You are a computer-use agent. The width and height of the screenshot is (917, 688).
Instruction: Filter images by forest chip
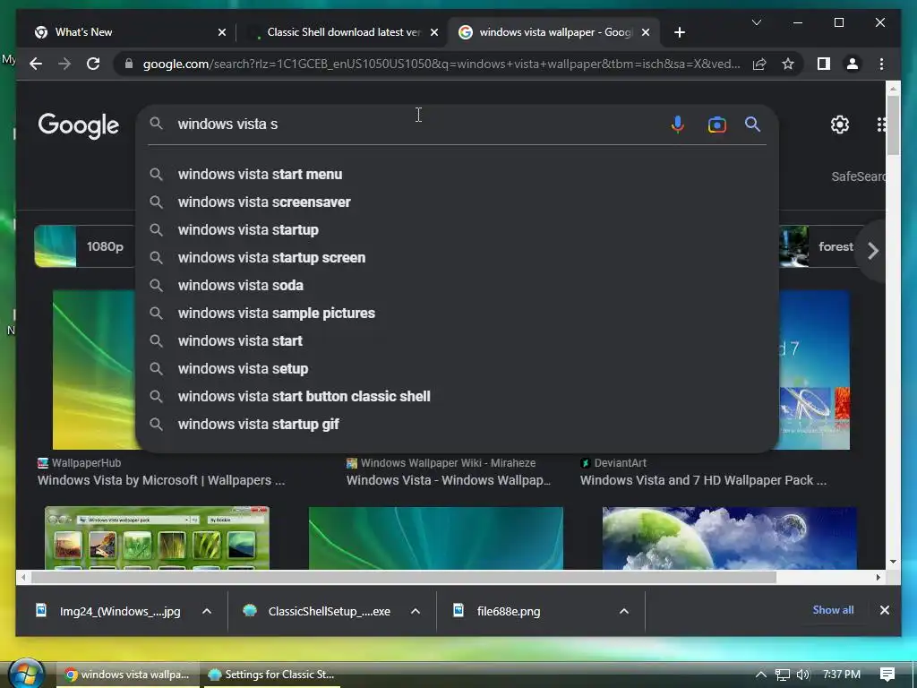[x=822, y=246]
